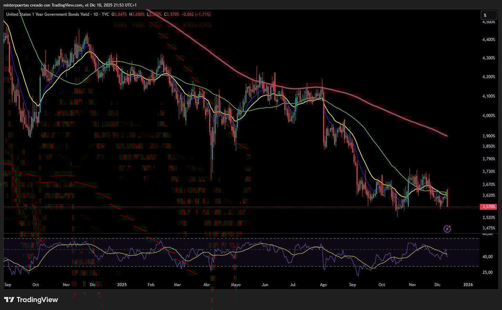This screenshot has width=502, height=310.
Task: Click the purple lightning bolt icon
Action: [x=447, y=229]
